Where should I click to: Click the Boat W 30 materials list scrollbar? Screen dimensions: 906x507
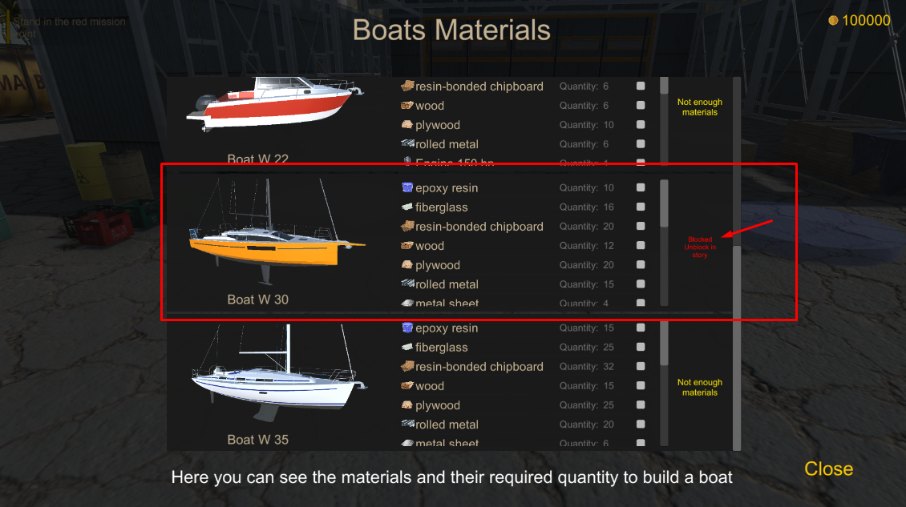coord(664,203)
